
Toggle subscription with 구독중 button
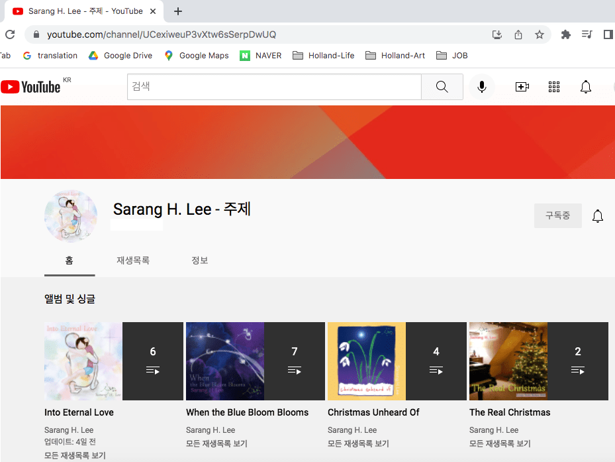coord(557,216)
